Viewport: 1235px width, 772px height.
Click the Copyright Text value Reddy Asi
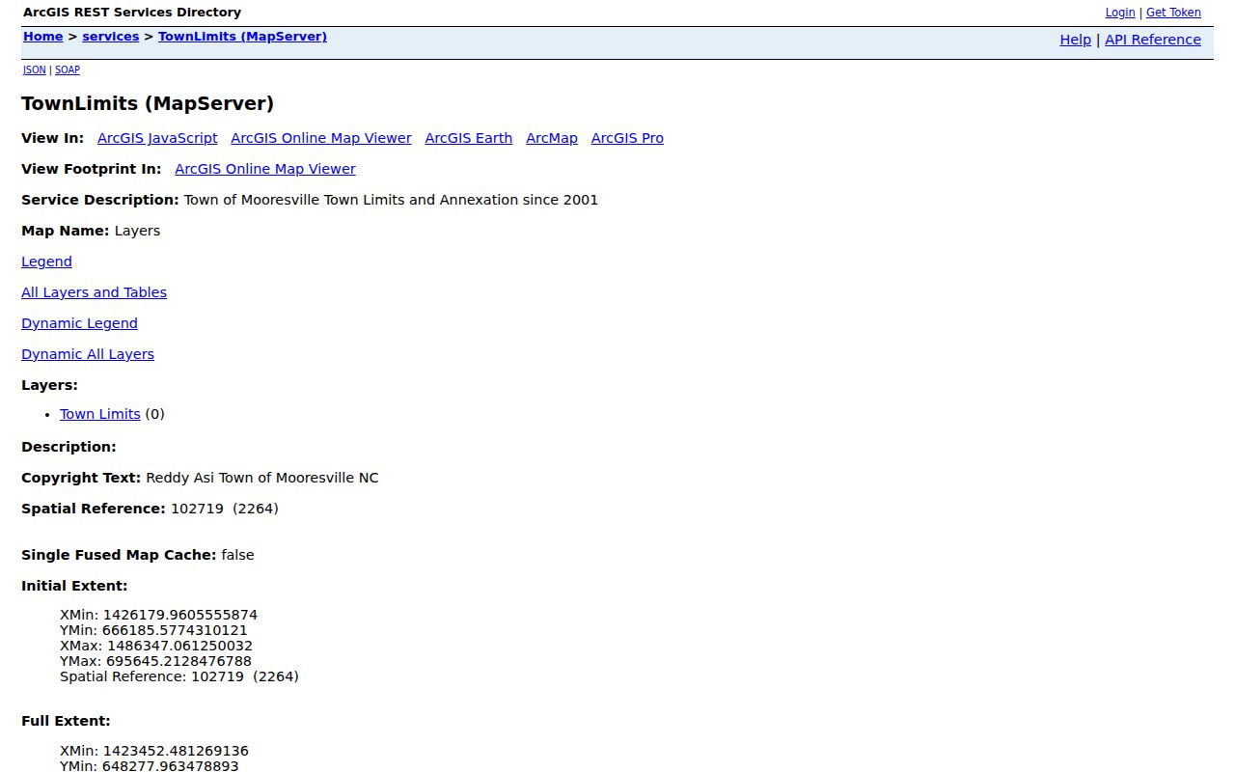(x=262, y=478)
